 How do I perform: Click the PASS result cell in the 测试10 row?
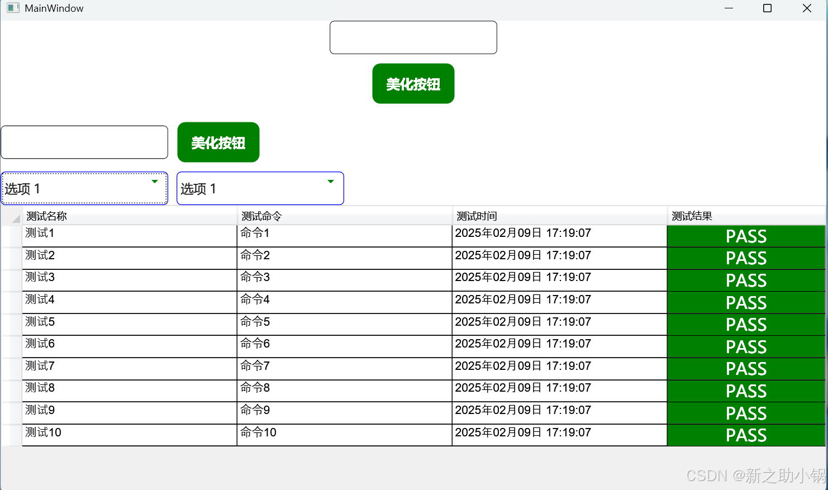point(746,435)
